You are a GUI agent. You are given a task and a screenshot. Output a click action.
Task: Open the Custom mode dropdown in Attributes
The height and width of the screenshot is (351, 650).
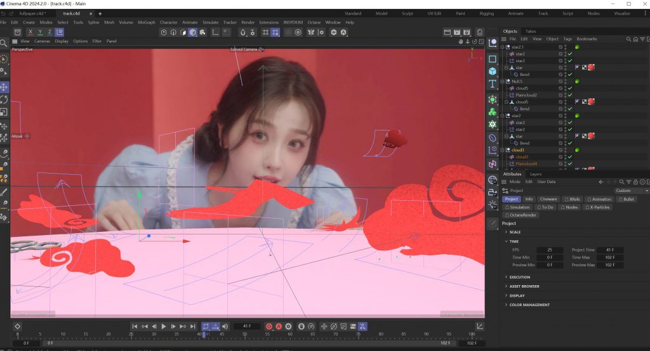(631, 190)
